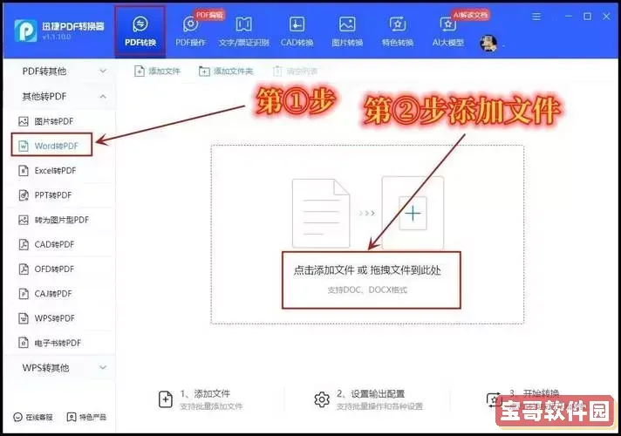
Task: Open the 特色转换 star icon
Action: (398, 24)
